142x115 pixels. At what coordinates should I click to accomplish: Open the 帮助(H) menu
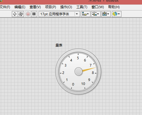(114, 7)
